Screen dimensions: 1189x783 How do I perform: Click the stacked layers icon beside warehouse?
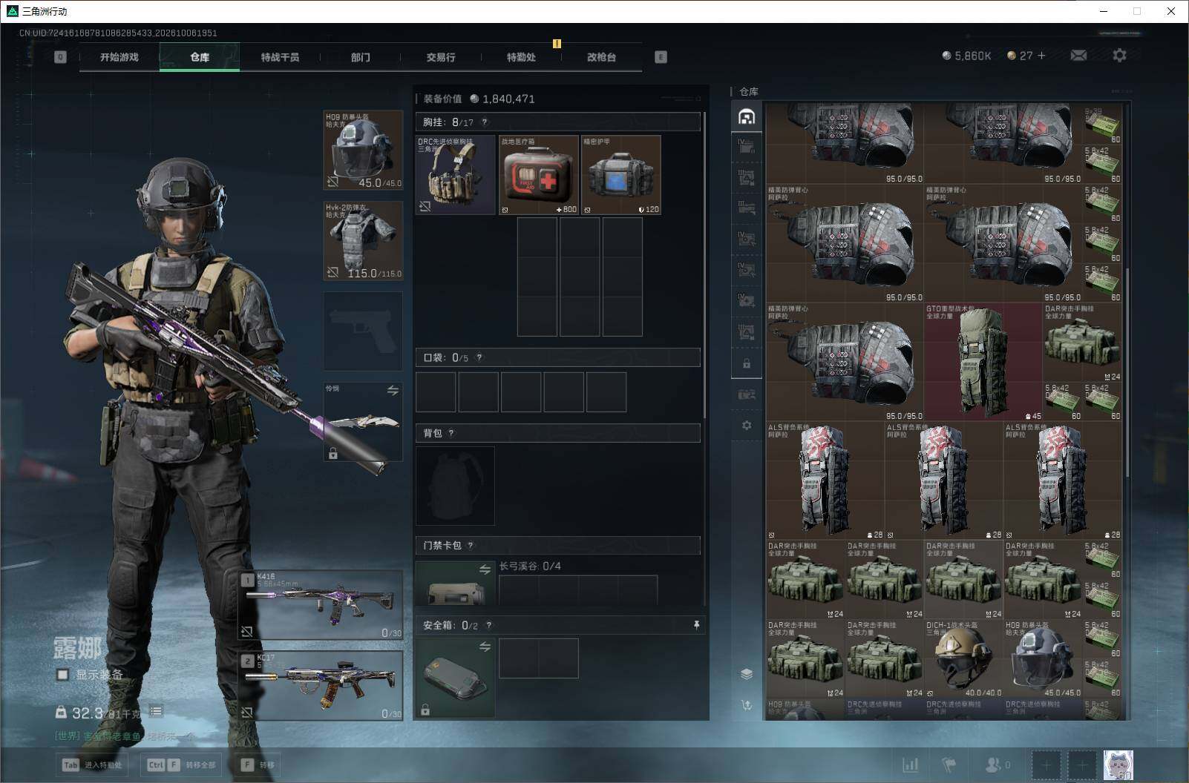747,673
